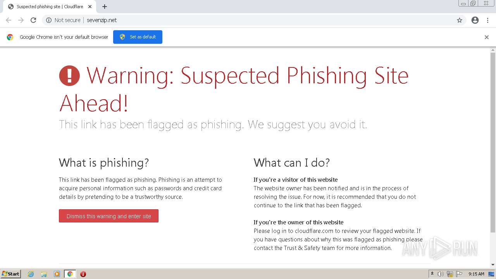The height and width of the screenshot is (279, 496).
Task: Open Windows Explorer folder in taskbar
Action: tap(44, 274)
